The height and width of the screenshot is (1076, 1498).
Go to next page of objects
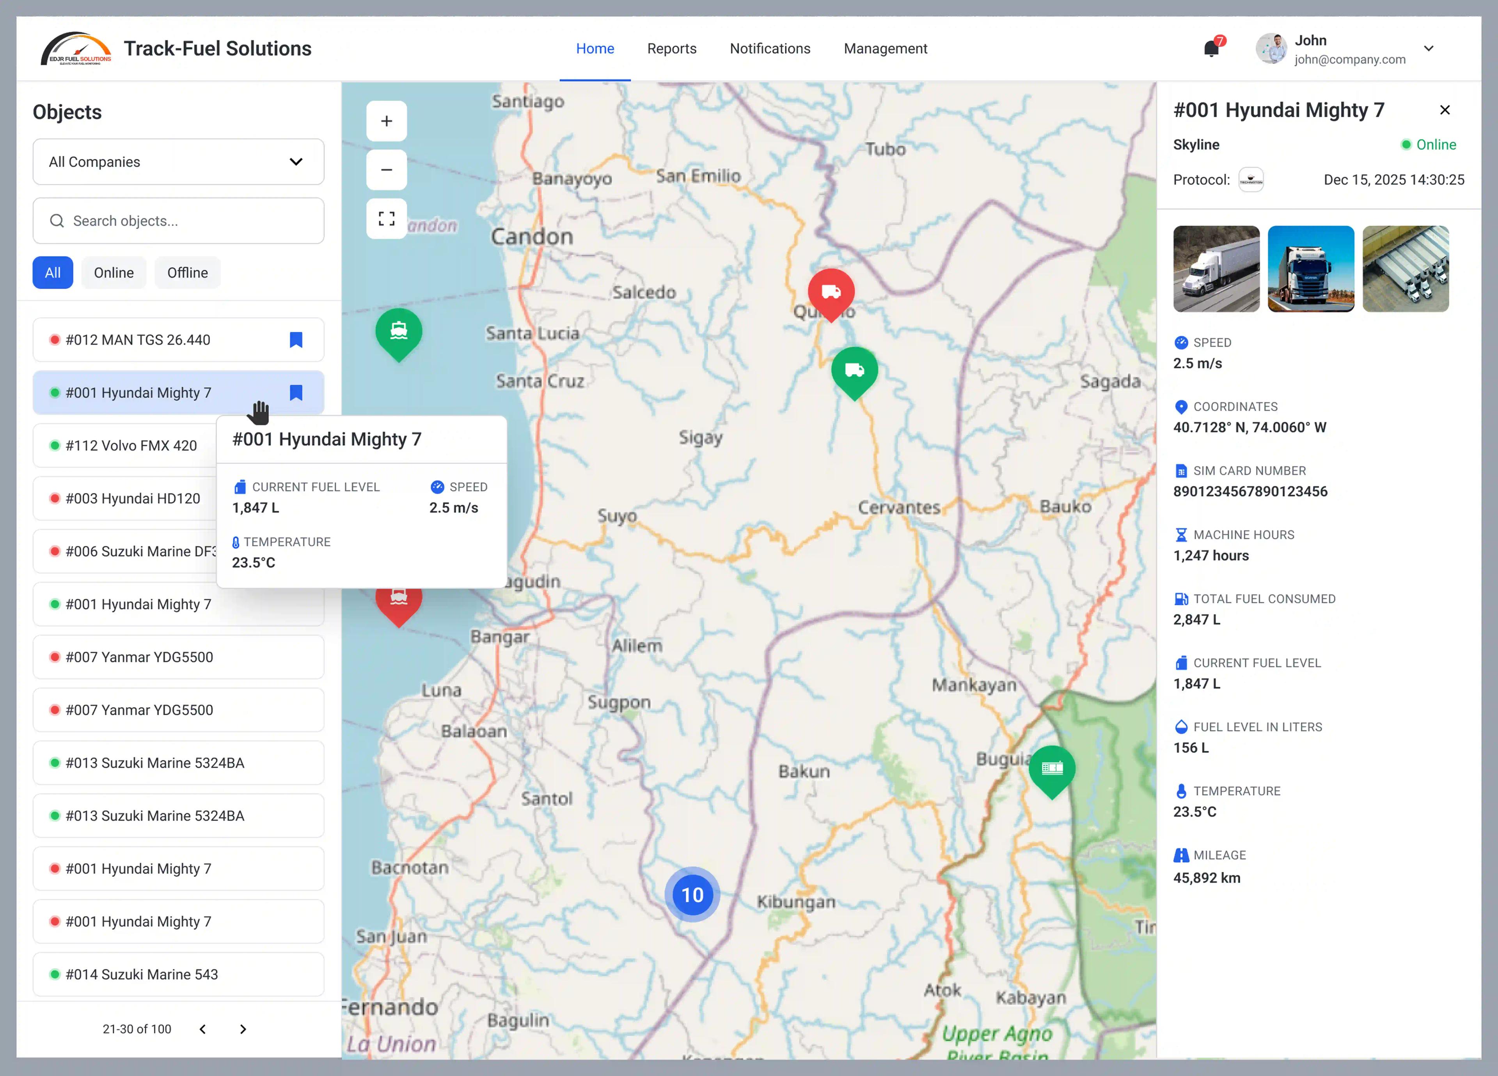pos(243,1029)
